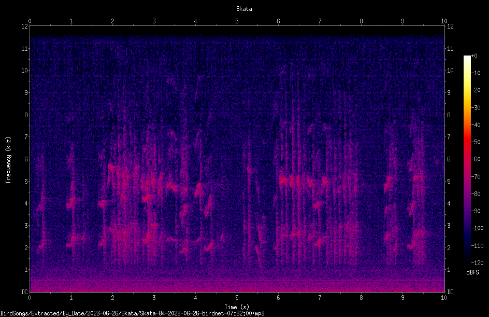
Task: Click the '-30' colorbar label
Action: [476, 108]
